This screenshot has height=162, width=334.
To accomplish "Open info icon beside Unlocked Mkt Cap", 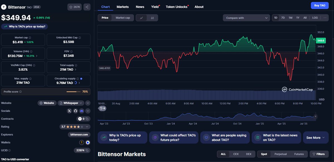I will click(x=80, y=38).
